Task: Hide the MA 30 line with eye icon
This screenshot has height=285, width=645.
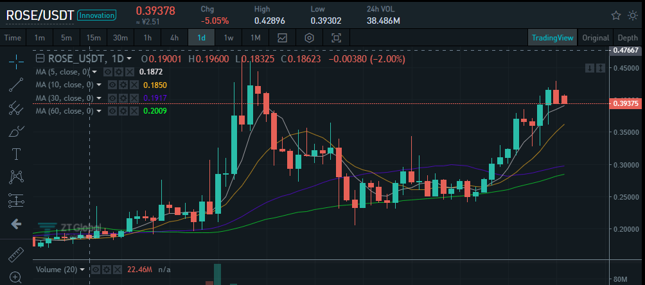Action: (x=112, y=98)
